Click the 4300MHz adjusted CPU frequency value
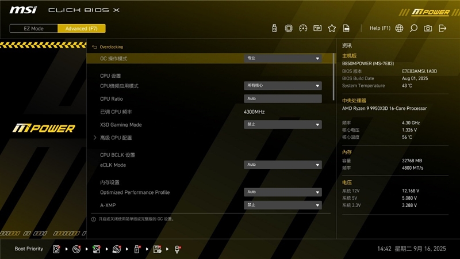Screen dimensions: 460x259 [254, 112]
